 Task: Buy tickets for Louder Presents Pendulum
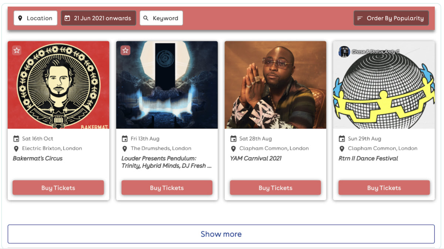(x=167, y=188)
